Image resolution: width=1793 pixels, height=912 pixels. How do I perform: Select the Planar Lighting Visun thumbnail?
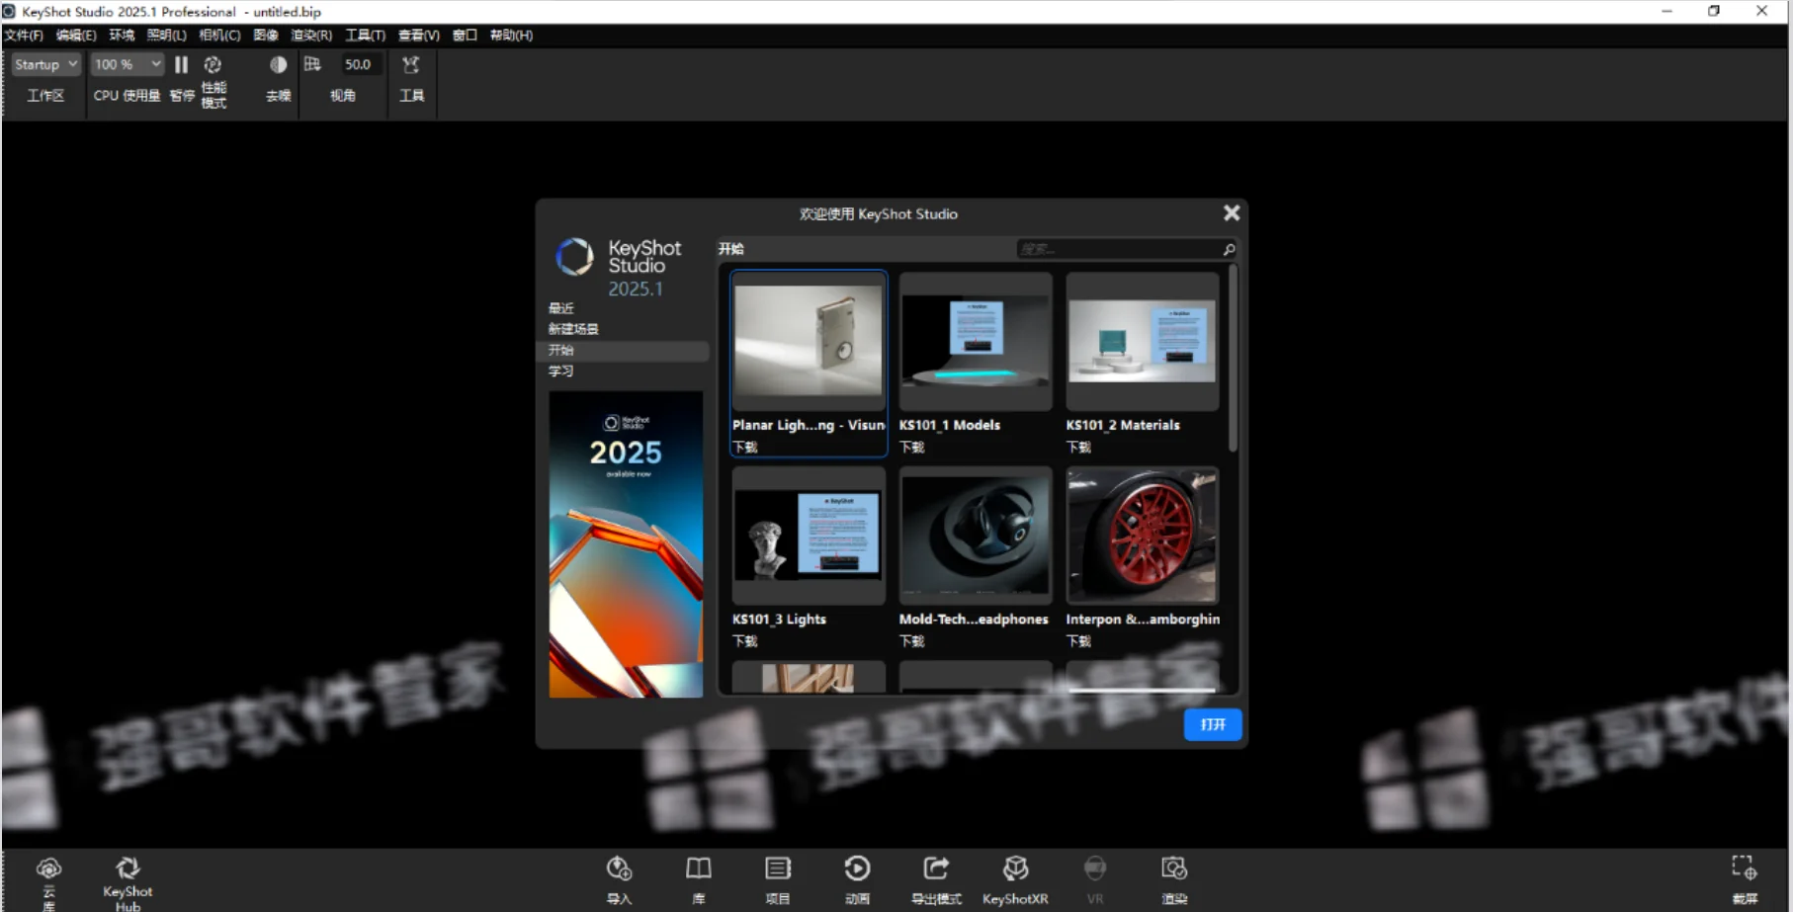[809, 341]
